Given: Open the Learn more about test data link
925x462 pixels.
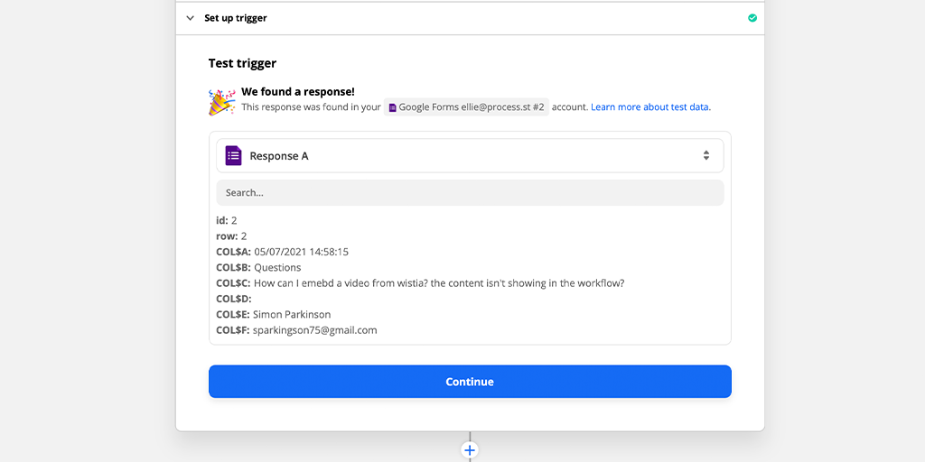Looking at the screenshot, I should [650, 107].
